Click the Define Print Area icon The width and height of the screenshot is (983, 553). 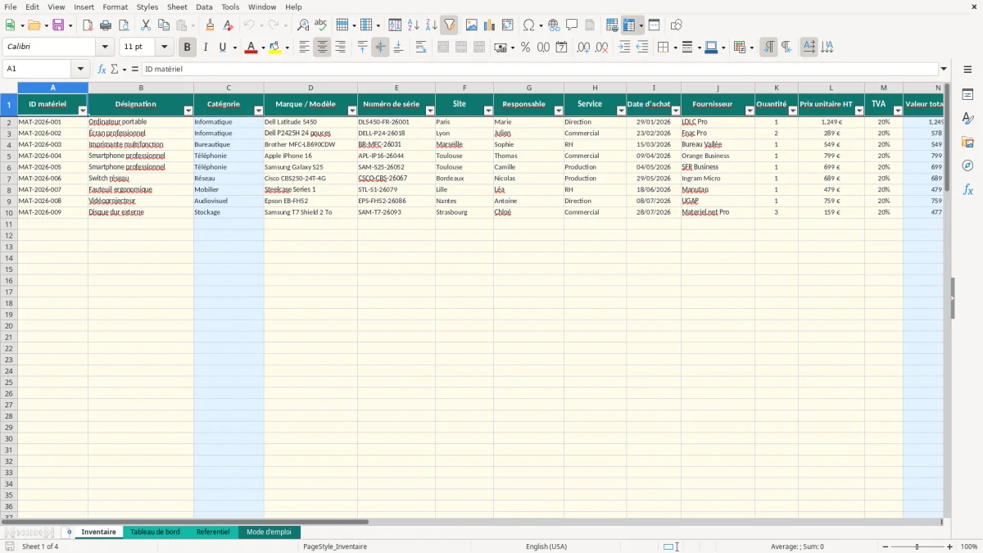click(x=612, y=25)
